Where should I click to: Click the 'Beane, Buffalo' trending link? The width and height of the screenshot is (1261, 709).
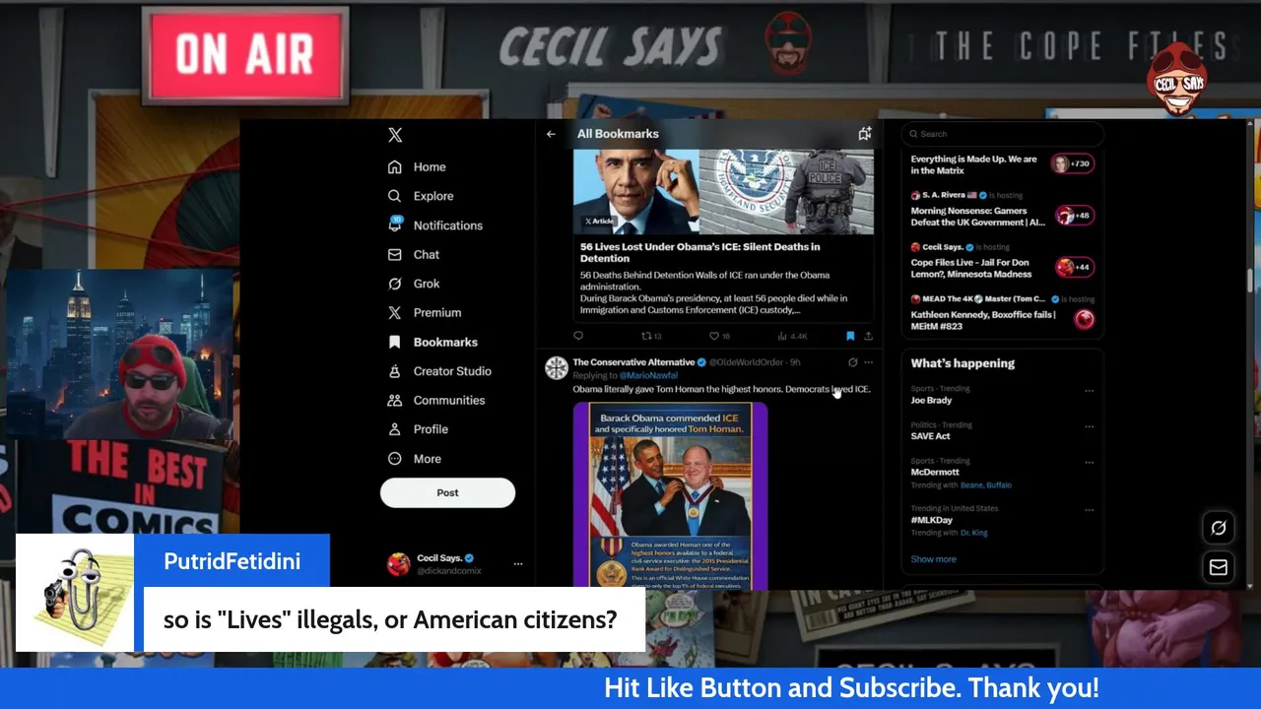point(985,485)
